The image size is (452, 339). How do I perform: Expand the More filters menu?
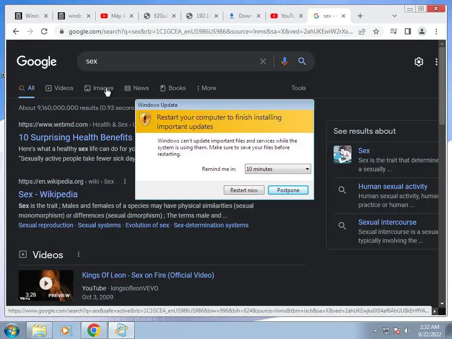pos(206,88)
